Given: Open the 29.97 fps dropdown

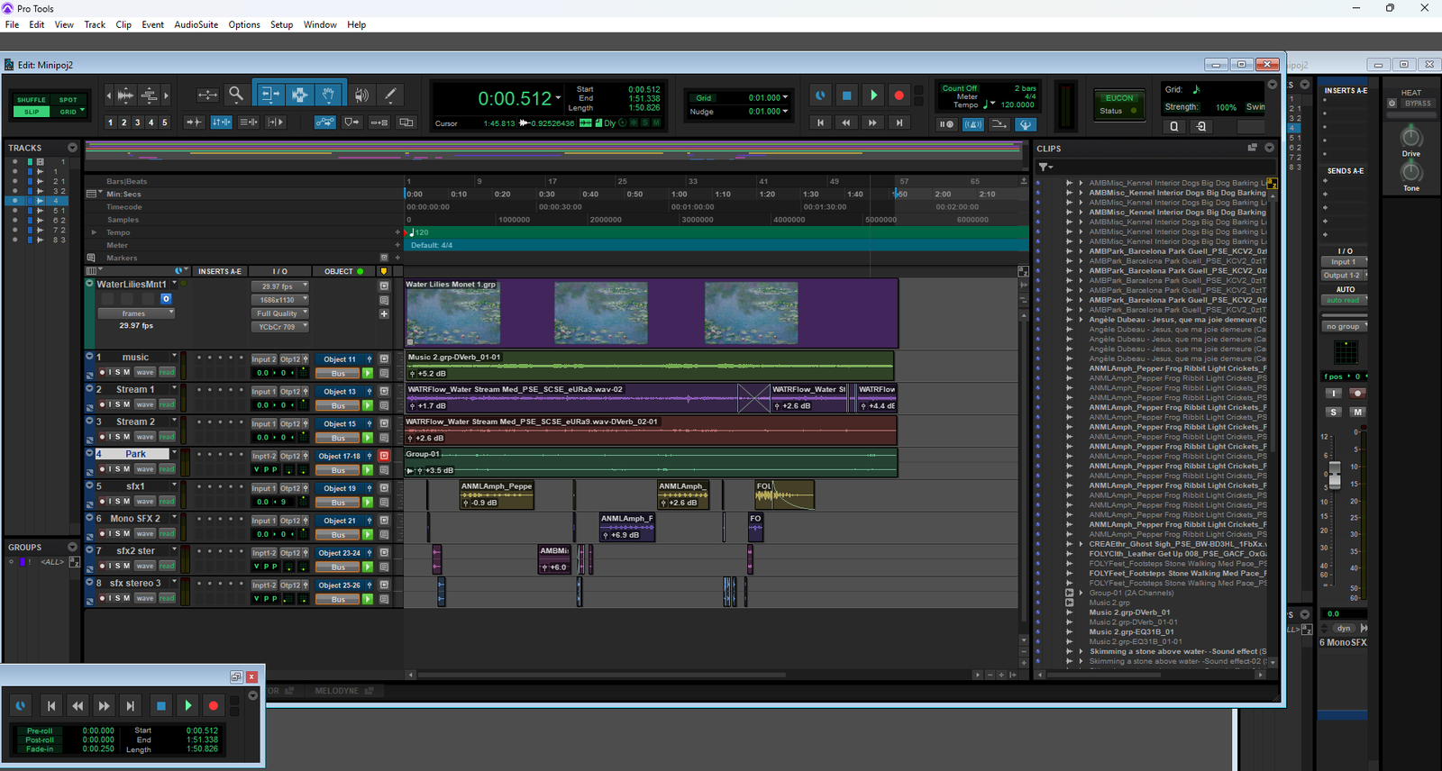Looking at the screenshot, I should (279, 286).
